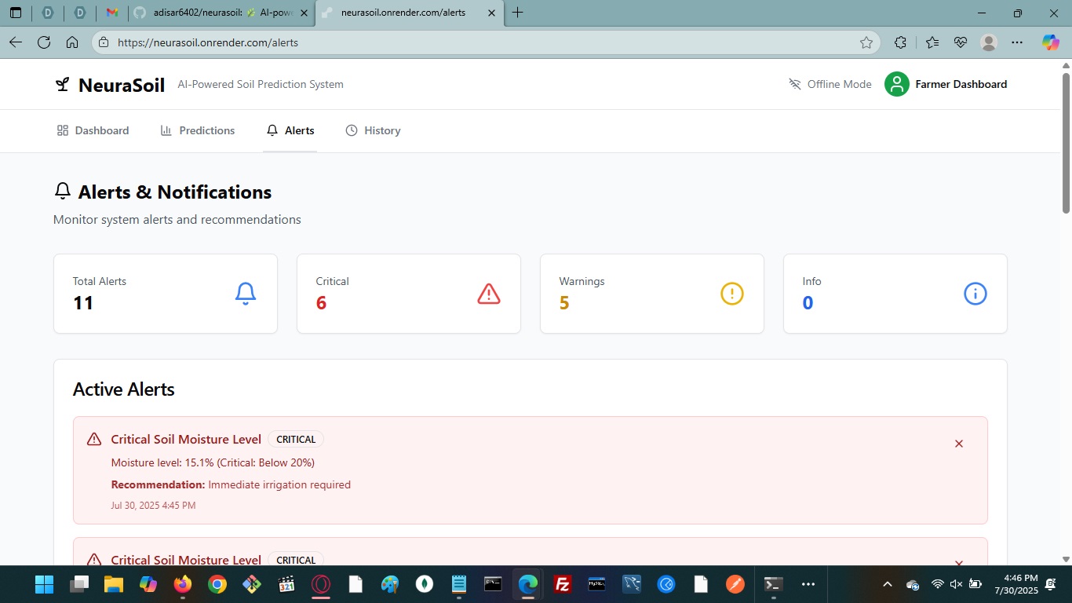Screen dimensions: 1072x603
Task: Click the yellow exclamation icon in Warnings card
Action: (x=732, y=294)
